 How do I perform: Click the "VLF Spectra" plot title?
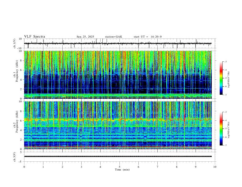[35, 37]
